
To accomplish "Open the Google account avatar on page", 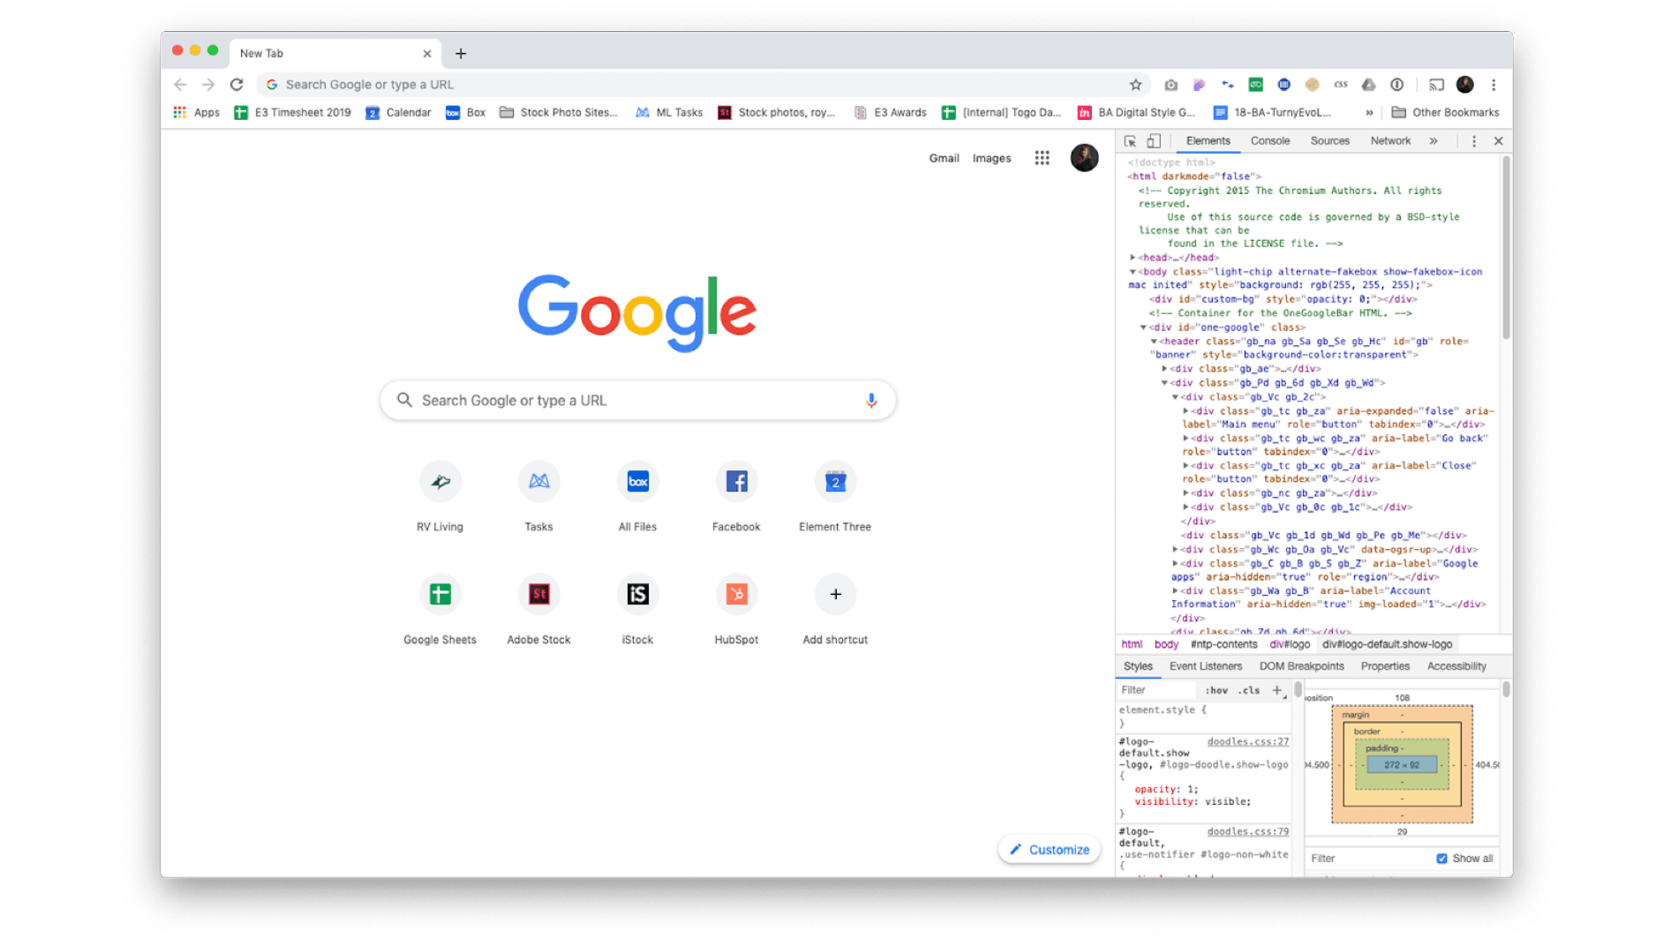I will click(1084, 158).
